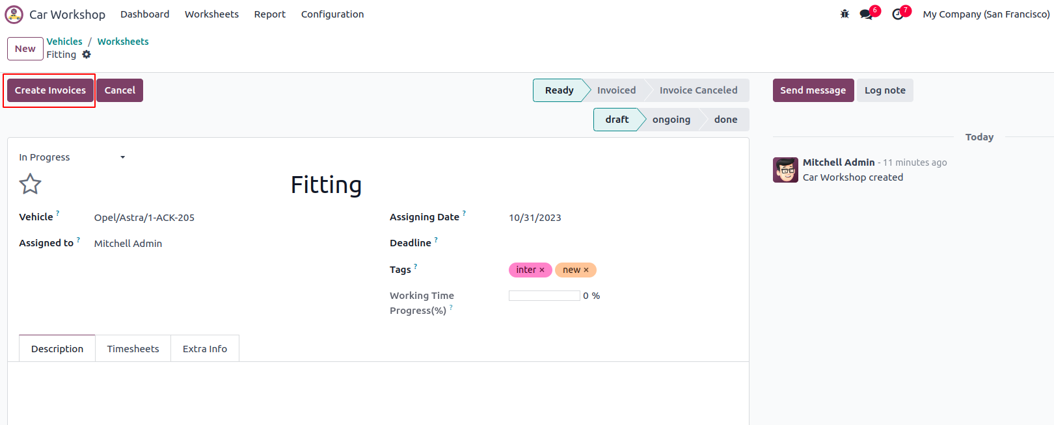
Task: Click the Deadline date field
Action: (618, 243)
